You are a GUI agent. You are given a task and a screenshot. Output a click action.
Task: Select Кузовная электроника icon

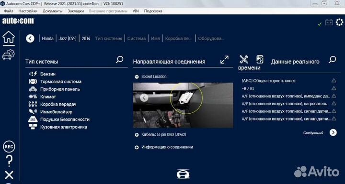coord(33,127)
